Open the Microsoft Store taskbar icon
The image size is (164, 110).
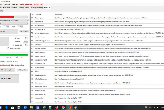pyautogui.click(x=12, y=107)
